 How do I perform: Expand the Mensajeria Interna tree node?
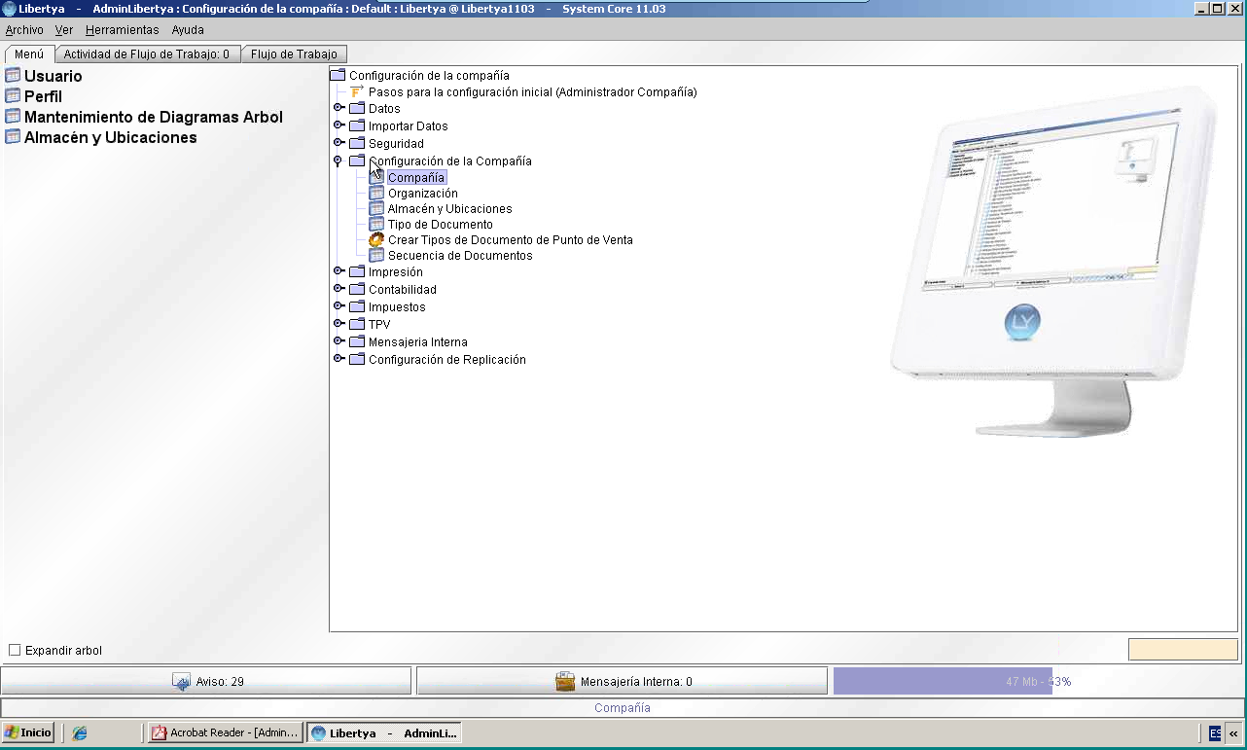coord(338,341)
